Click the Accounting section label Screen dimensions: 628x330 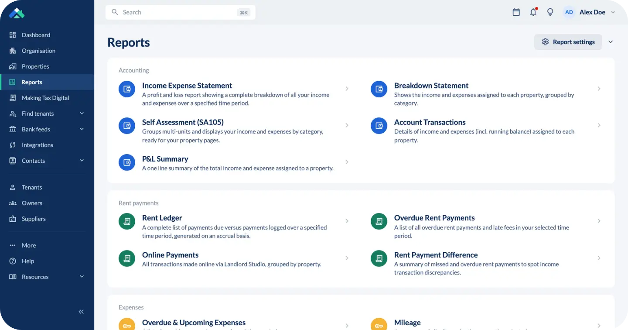134,70
